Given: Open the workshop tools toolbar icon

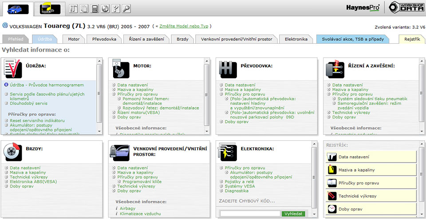Looking at the screenshot, I should coord(73,9).
